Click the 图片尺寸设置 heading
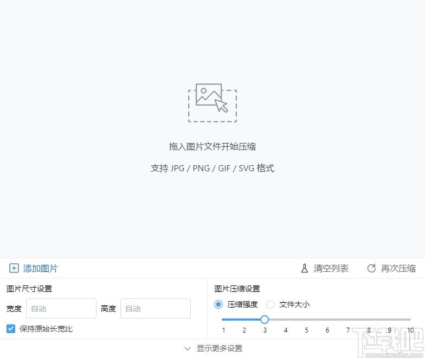The width and height of the screenshot is (425, 358). [x=29, y=289]
